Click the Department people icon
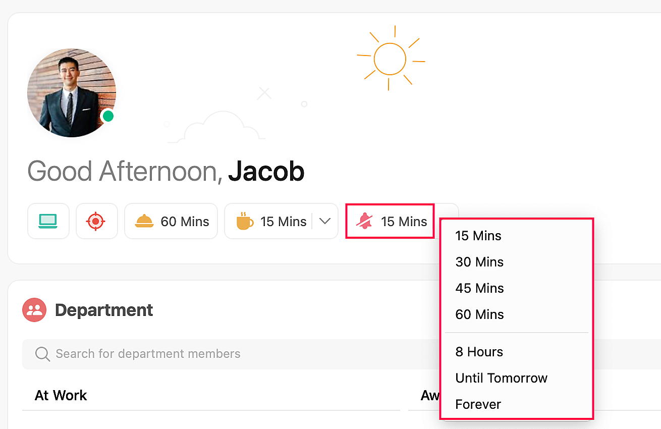The width and height of the screenshot is (661, 429). pyautogui.click(x=34, y=310)
